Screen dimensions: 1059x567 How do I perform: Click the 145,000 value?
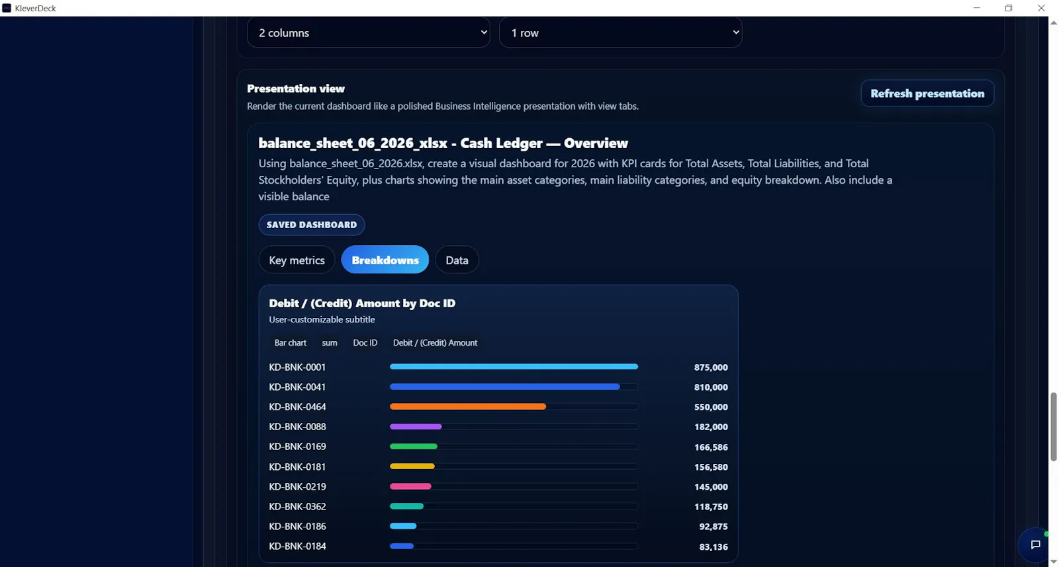(x=711, y=487)
